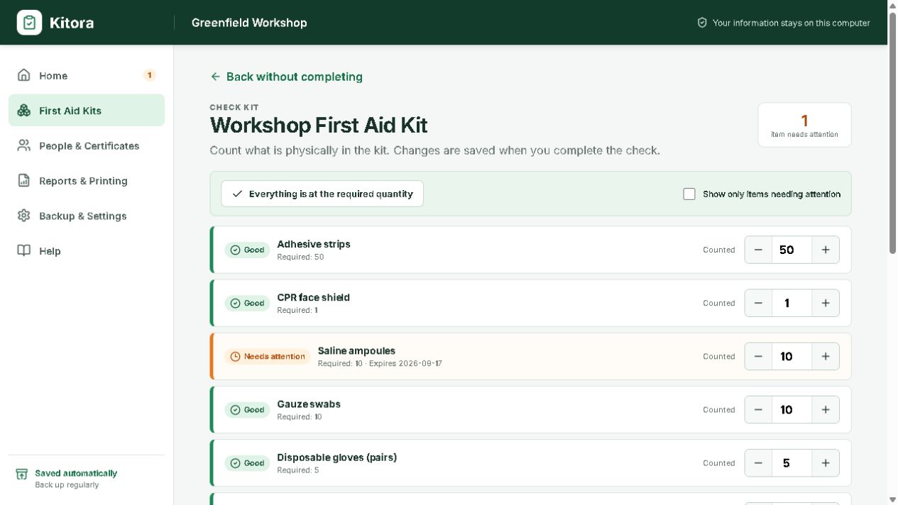This screenshot has height=505, width=898.
Task: Click the Adhesive strips item name
Action: [314, 244]
